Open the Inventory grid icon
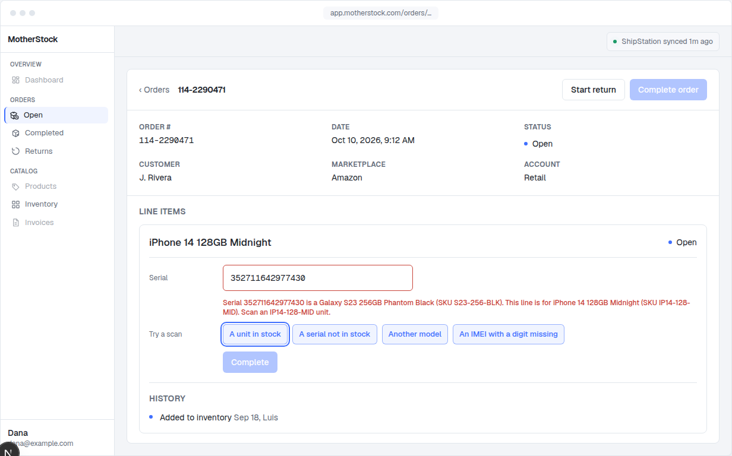Viewport: 732px width, 456px height. pos(16,204)
